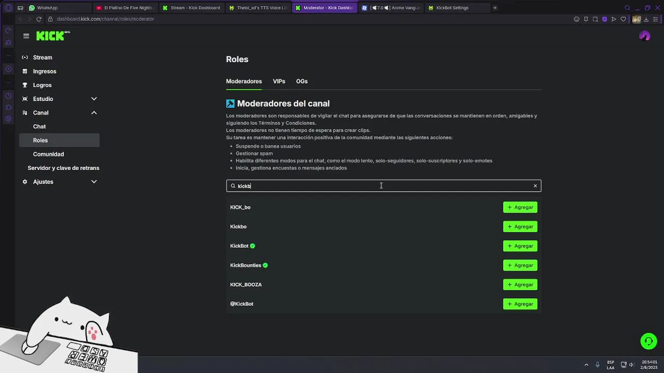Open the browser tab search magnifier
Screen dimensions: 664x373
coord(627,8)
